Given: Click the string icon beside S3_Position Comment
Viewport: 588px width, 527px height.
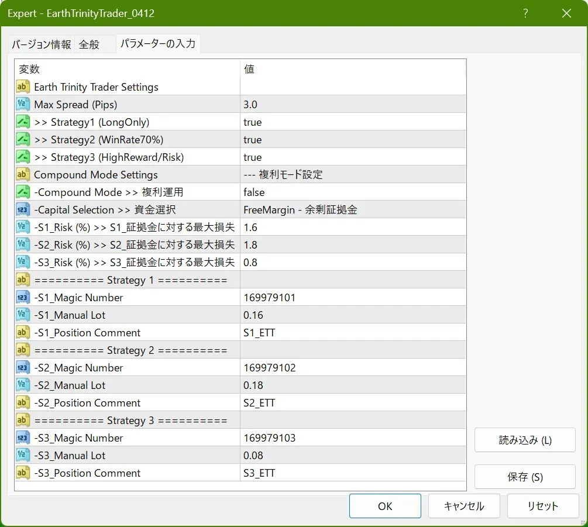Looking at the screenshot, I should click(x=23, y=473).
